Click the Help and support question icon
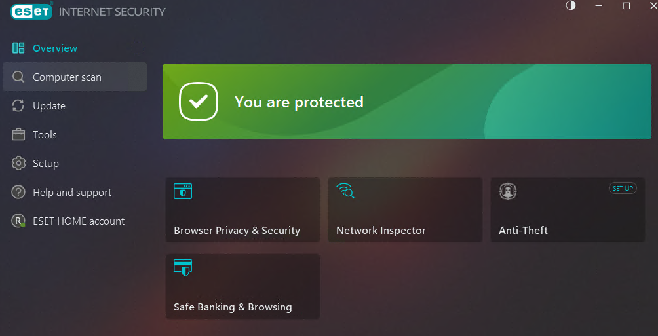The image size is (658, 336). [x=18, y=192]
